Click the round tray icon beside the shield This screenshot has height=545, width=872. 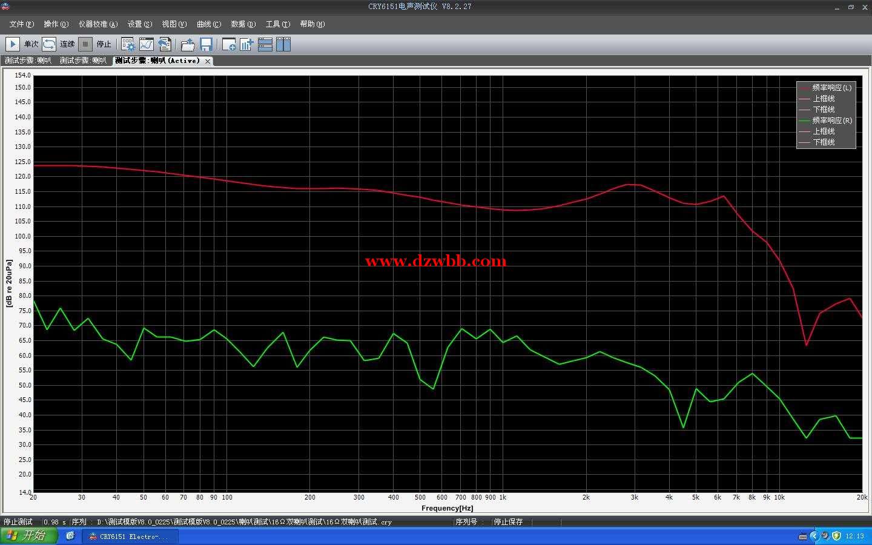pyautogui.click(x=825, y=536)
